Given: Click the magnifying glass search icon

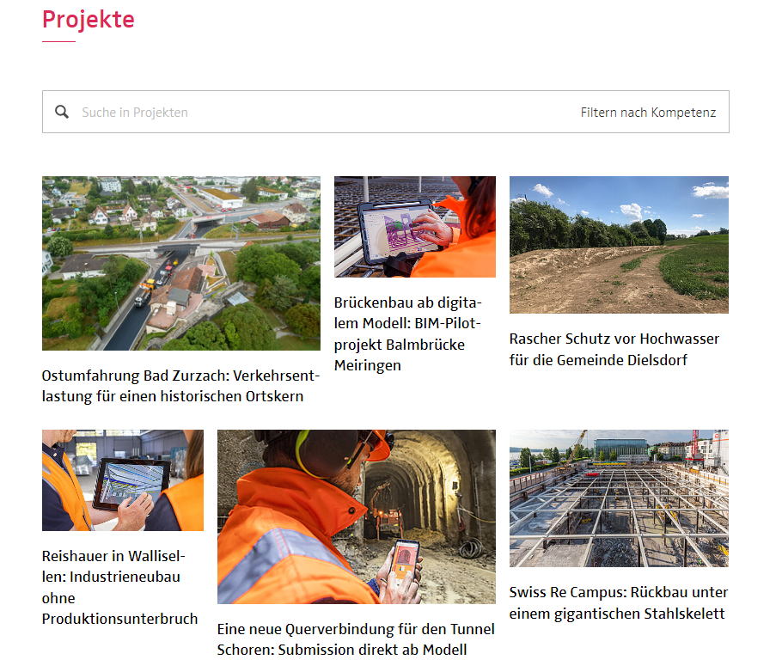Looking at the screenshot, I should pyautogui.click(x=62, y=112).
